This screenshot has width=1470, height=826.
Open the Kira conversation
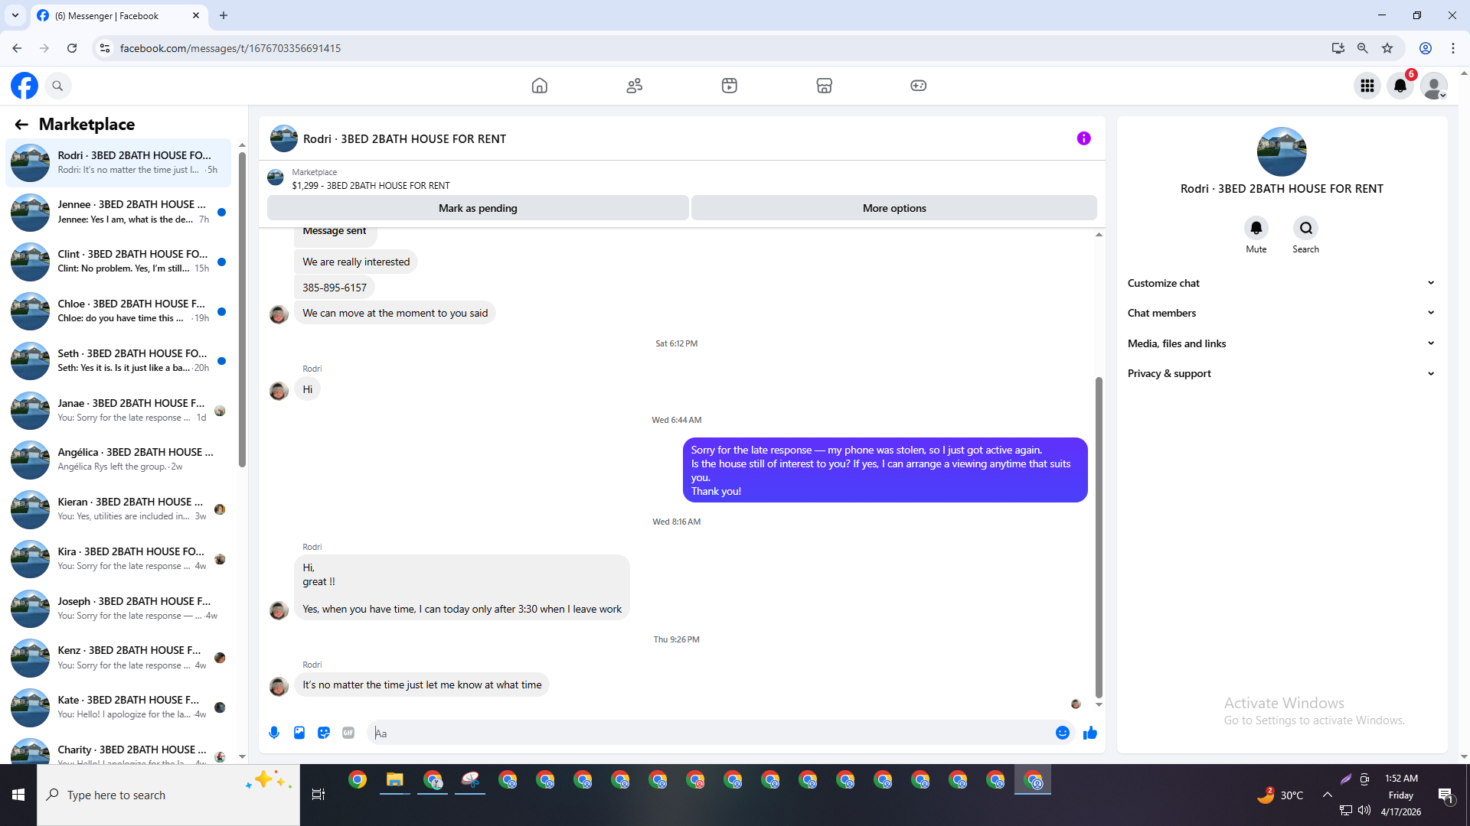118,559
